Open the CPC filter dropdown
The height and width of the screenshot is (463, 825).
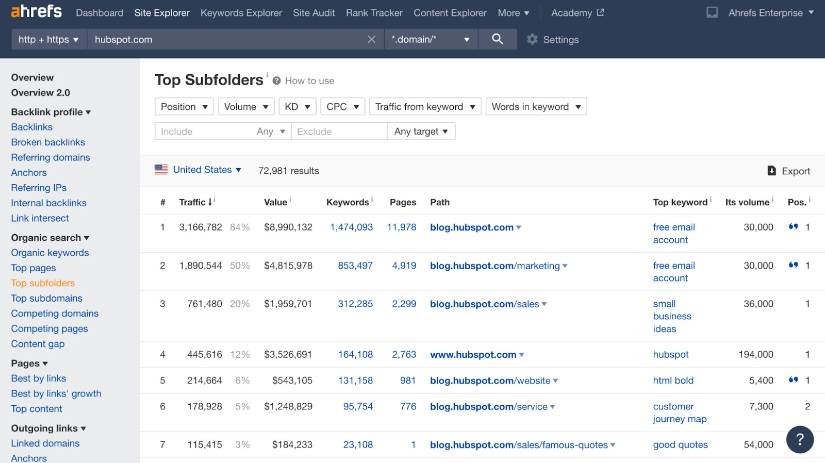[343, 107]
